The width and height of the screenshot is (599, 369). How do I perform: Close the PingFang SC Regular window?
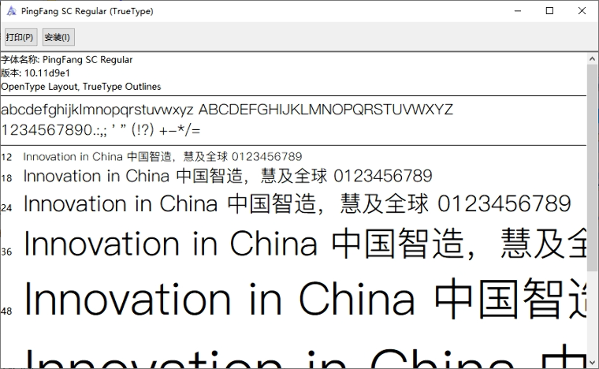pyautogui.click(x=582, y=11)
